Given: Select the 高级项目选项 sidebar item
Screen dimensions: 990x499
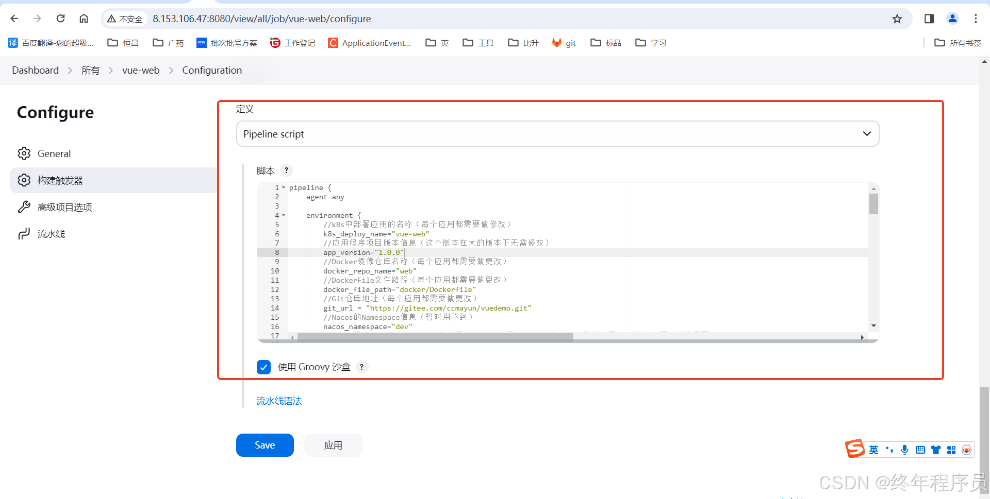Looking at the screenshot, I should pyautogui.click(x=64, y=207).
